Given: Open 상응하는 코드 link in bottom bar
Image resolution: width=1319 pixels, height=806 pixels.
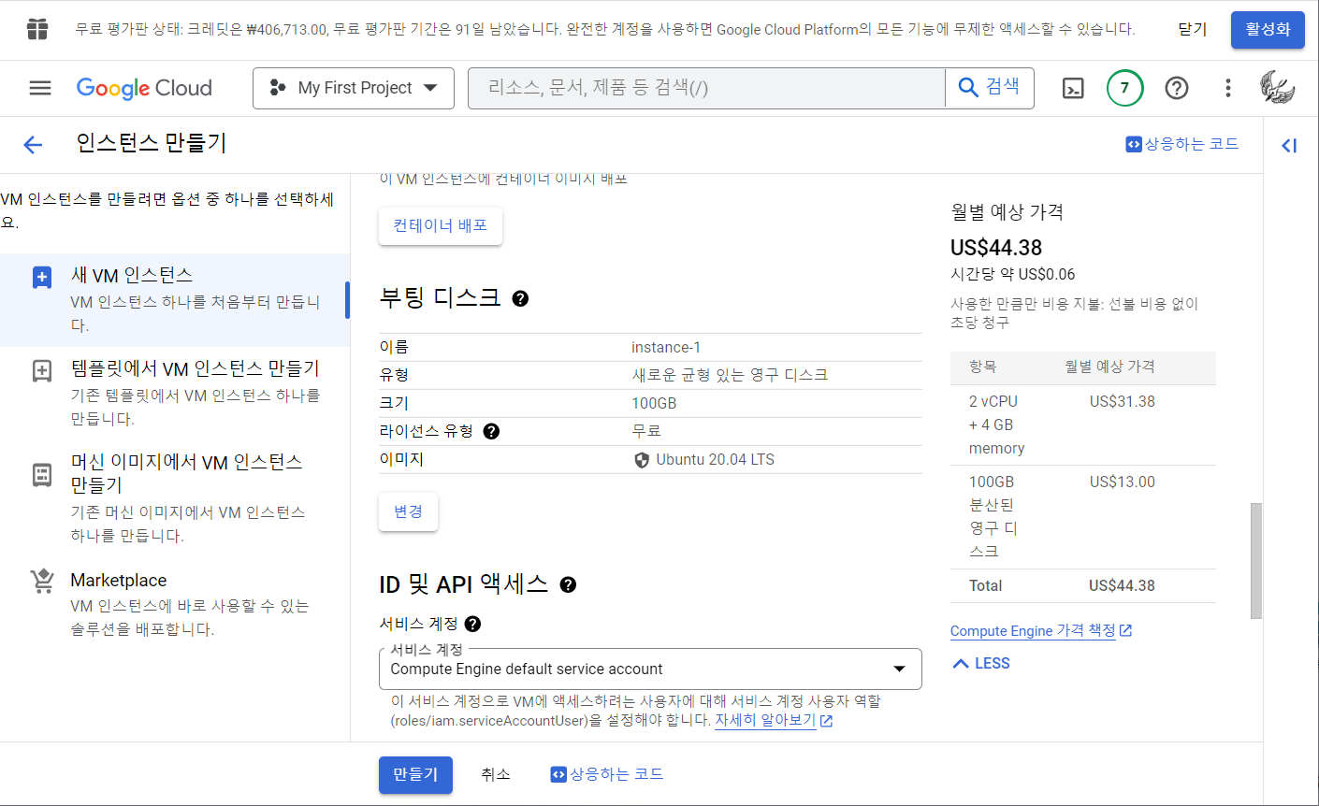Looking at the screenshot, I should [x=607, y=774].
